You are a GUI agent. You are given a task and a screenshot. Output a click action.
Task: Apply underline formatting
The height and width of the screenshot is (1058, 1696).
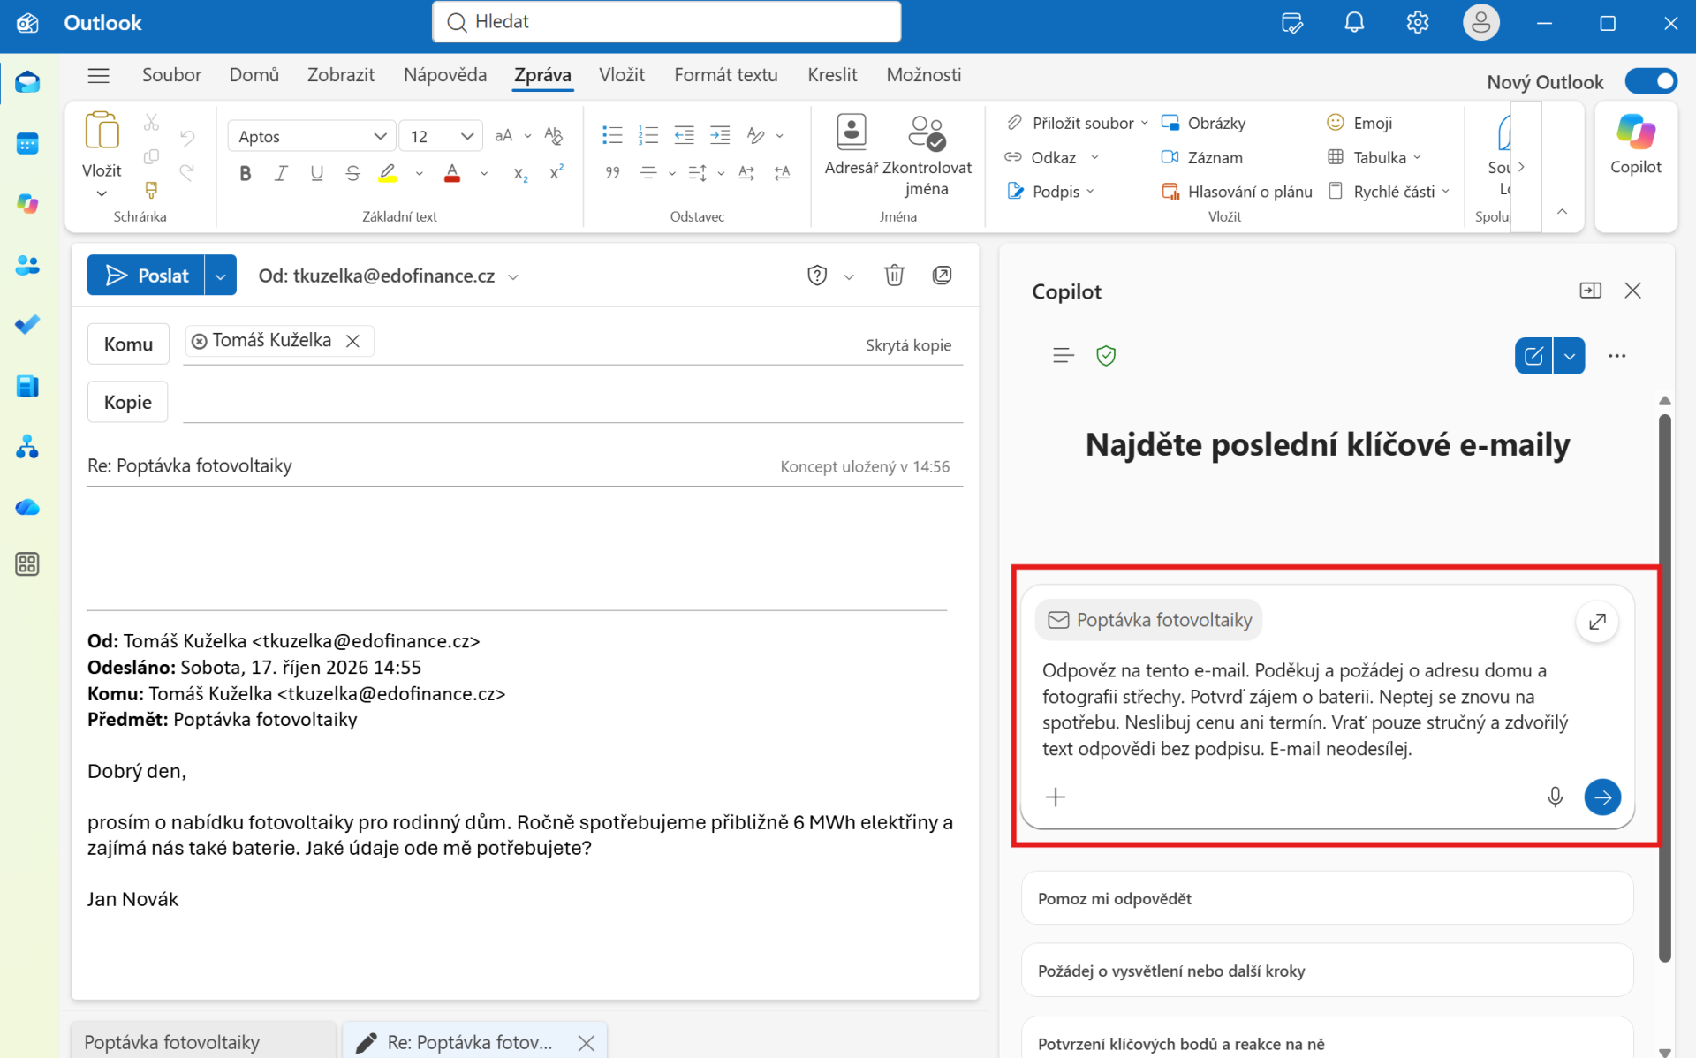(x=316, y=173)
